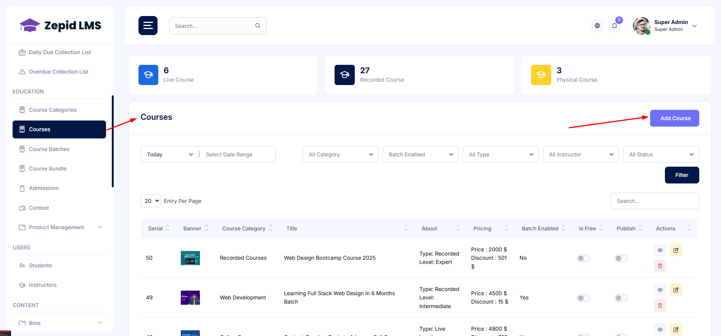Click the Add Course button
This screenshot has height=336, width=721.
(x=674, y=118)
